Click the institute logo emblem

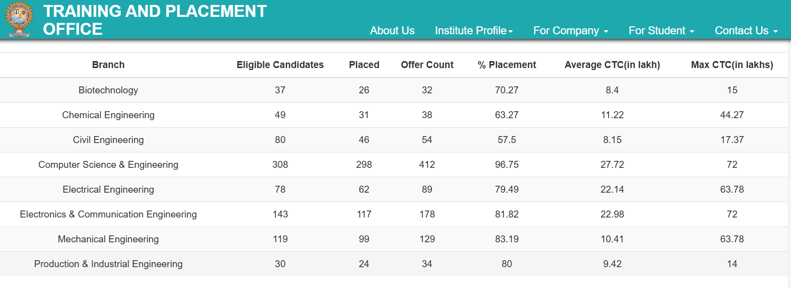click(18, 19)
